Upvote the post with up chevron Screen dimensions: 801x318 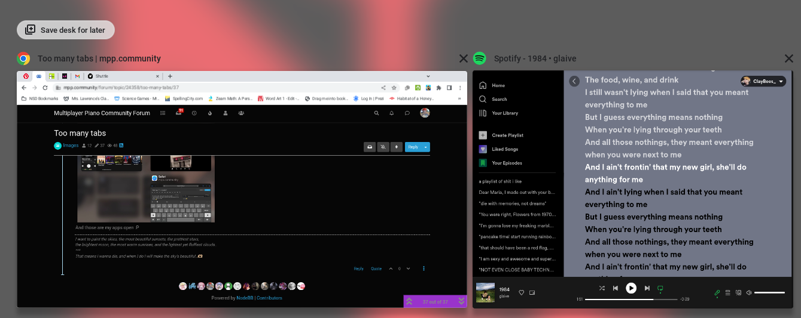point(391,268)
